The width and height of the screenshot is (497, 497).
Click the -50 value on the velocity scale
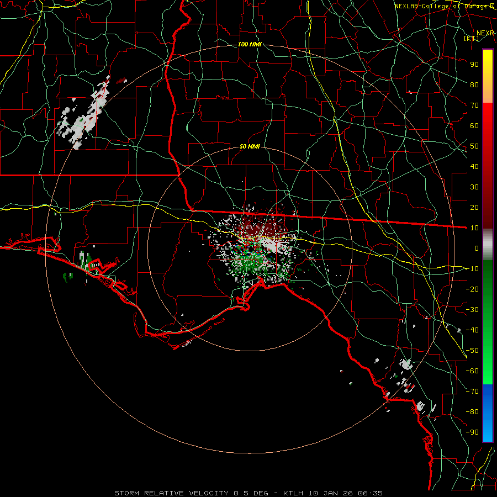[x=472, y=351]
